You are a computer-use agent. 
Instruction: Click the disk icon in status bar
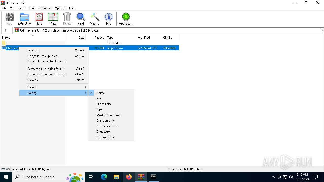[x=3, y=169]
